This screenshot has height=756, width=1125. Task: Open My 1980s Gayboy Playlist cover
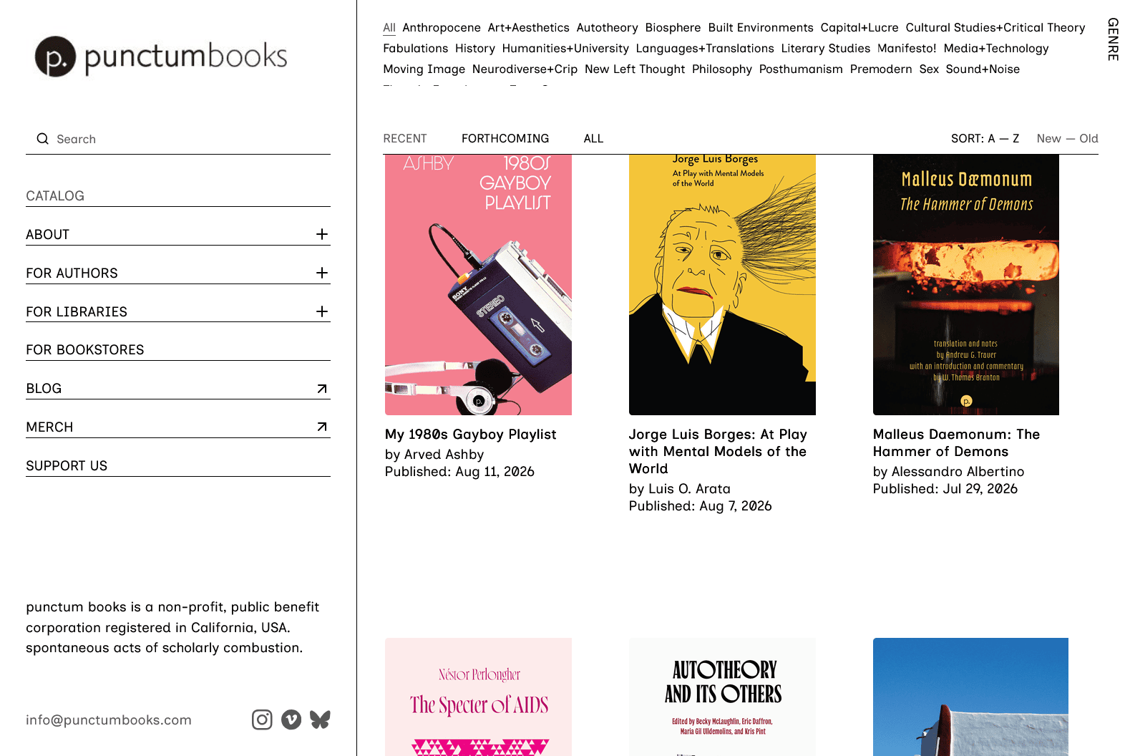click(478, 285)
